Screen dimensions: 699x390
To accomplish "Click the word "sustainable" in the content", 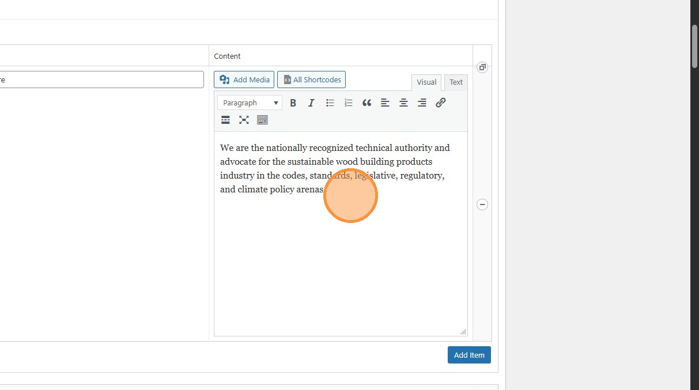I will click(311, 162).
